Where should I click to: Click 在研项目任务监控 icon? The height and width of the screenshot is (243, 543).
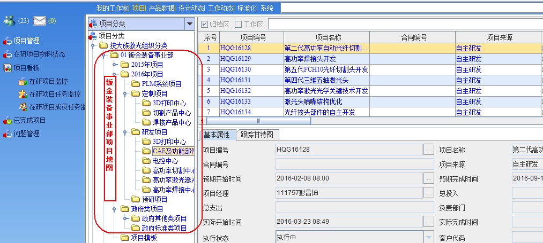pos(23,94)
